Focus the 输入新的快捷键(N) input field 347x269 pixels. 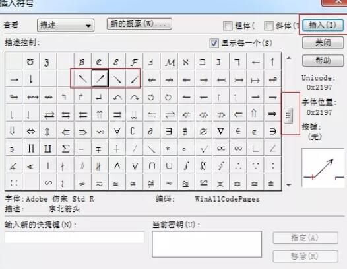click(x=75, y=237)
